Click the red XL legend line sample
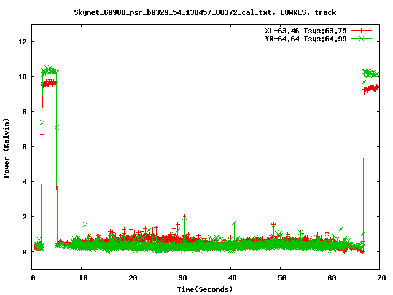The height and width of the screenshot is (295, 393). pos(361,31)
